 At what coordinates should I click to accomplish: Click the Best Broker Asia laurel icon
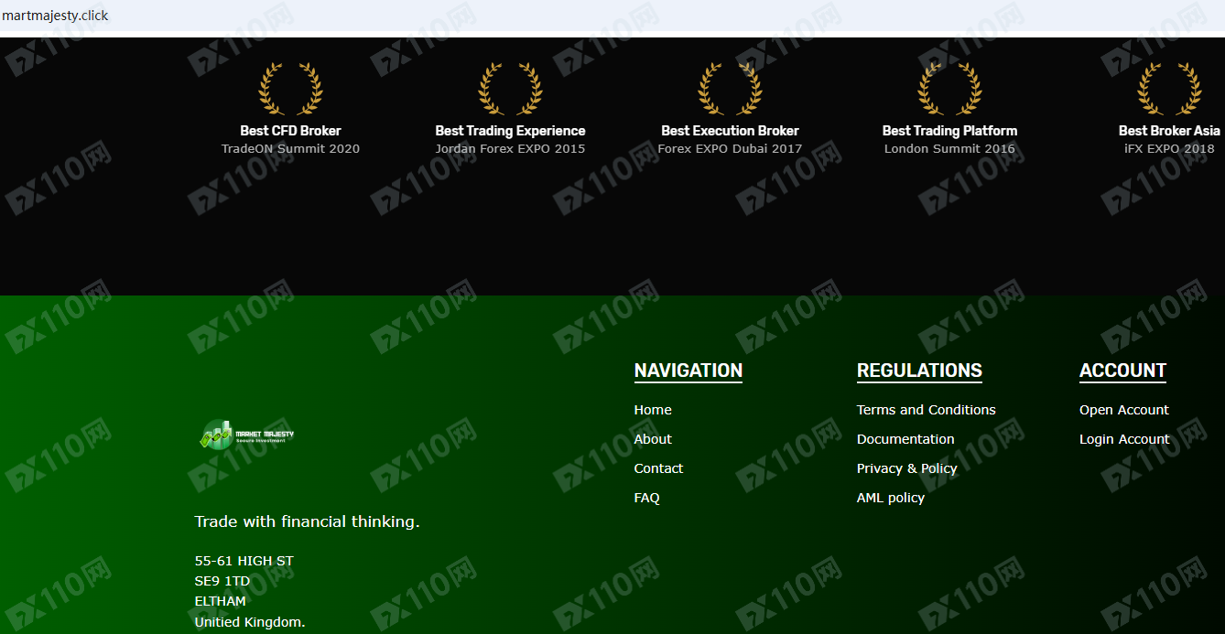(1169, 89)
